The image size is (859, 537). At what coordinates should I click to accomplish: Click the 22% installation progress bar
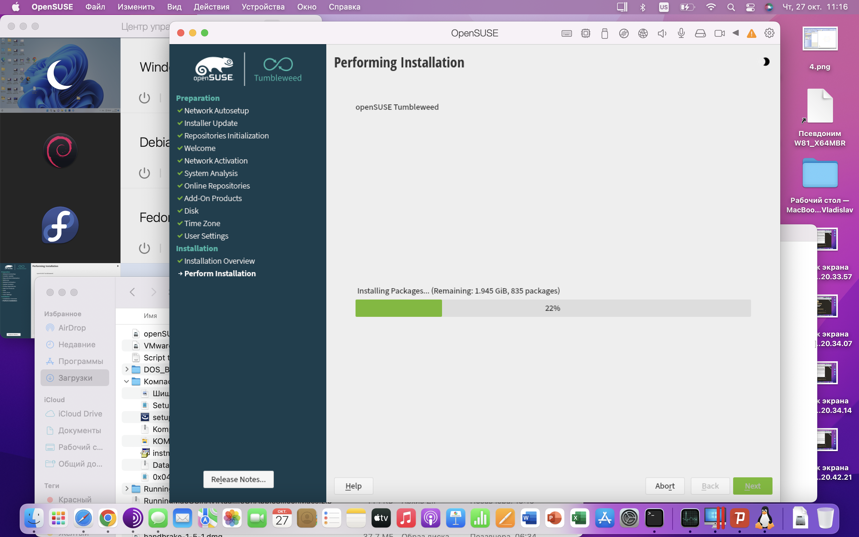pyautogui.click(x=553, y=308)
